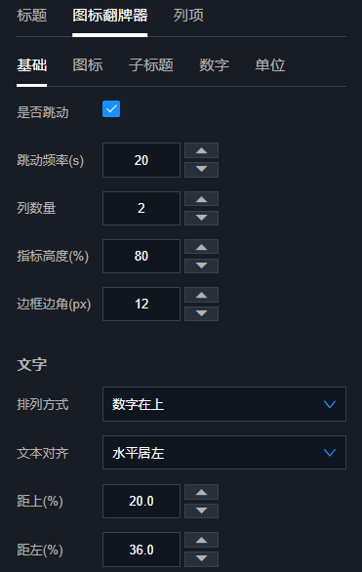Open the 文本对齐 dropdown showing 水平居左

[224, 452]
